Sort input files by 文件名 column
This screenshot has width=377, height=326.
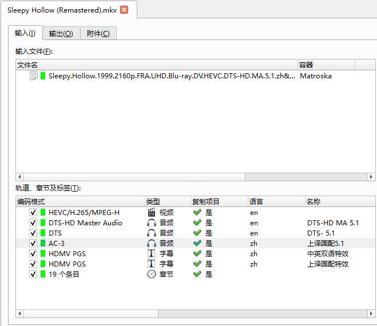click(157, 65)
